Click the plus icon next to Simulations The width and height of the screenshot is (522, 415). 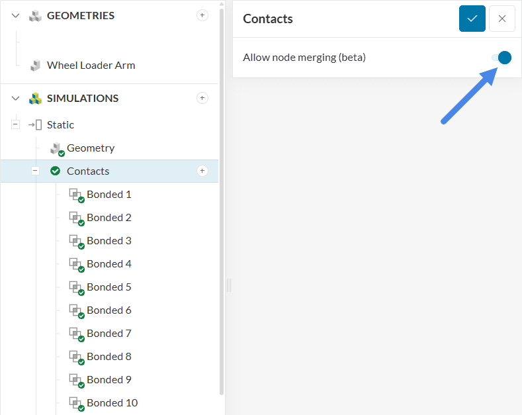coord(202,98)
